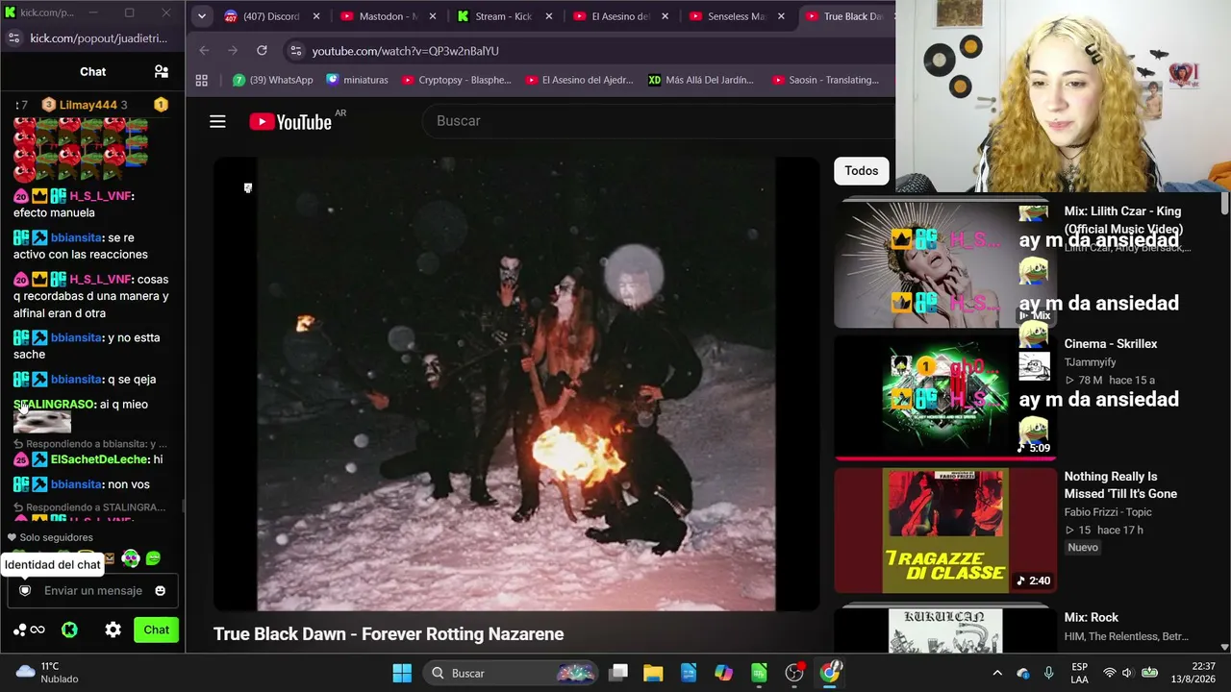Image resolution: width=1231 pixels, height=692 pixels.
Task: Open the volume control in system tray
Action: [1127, 673]
